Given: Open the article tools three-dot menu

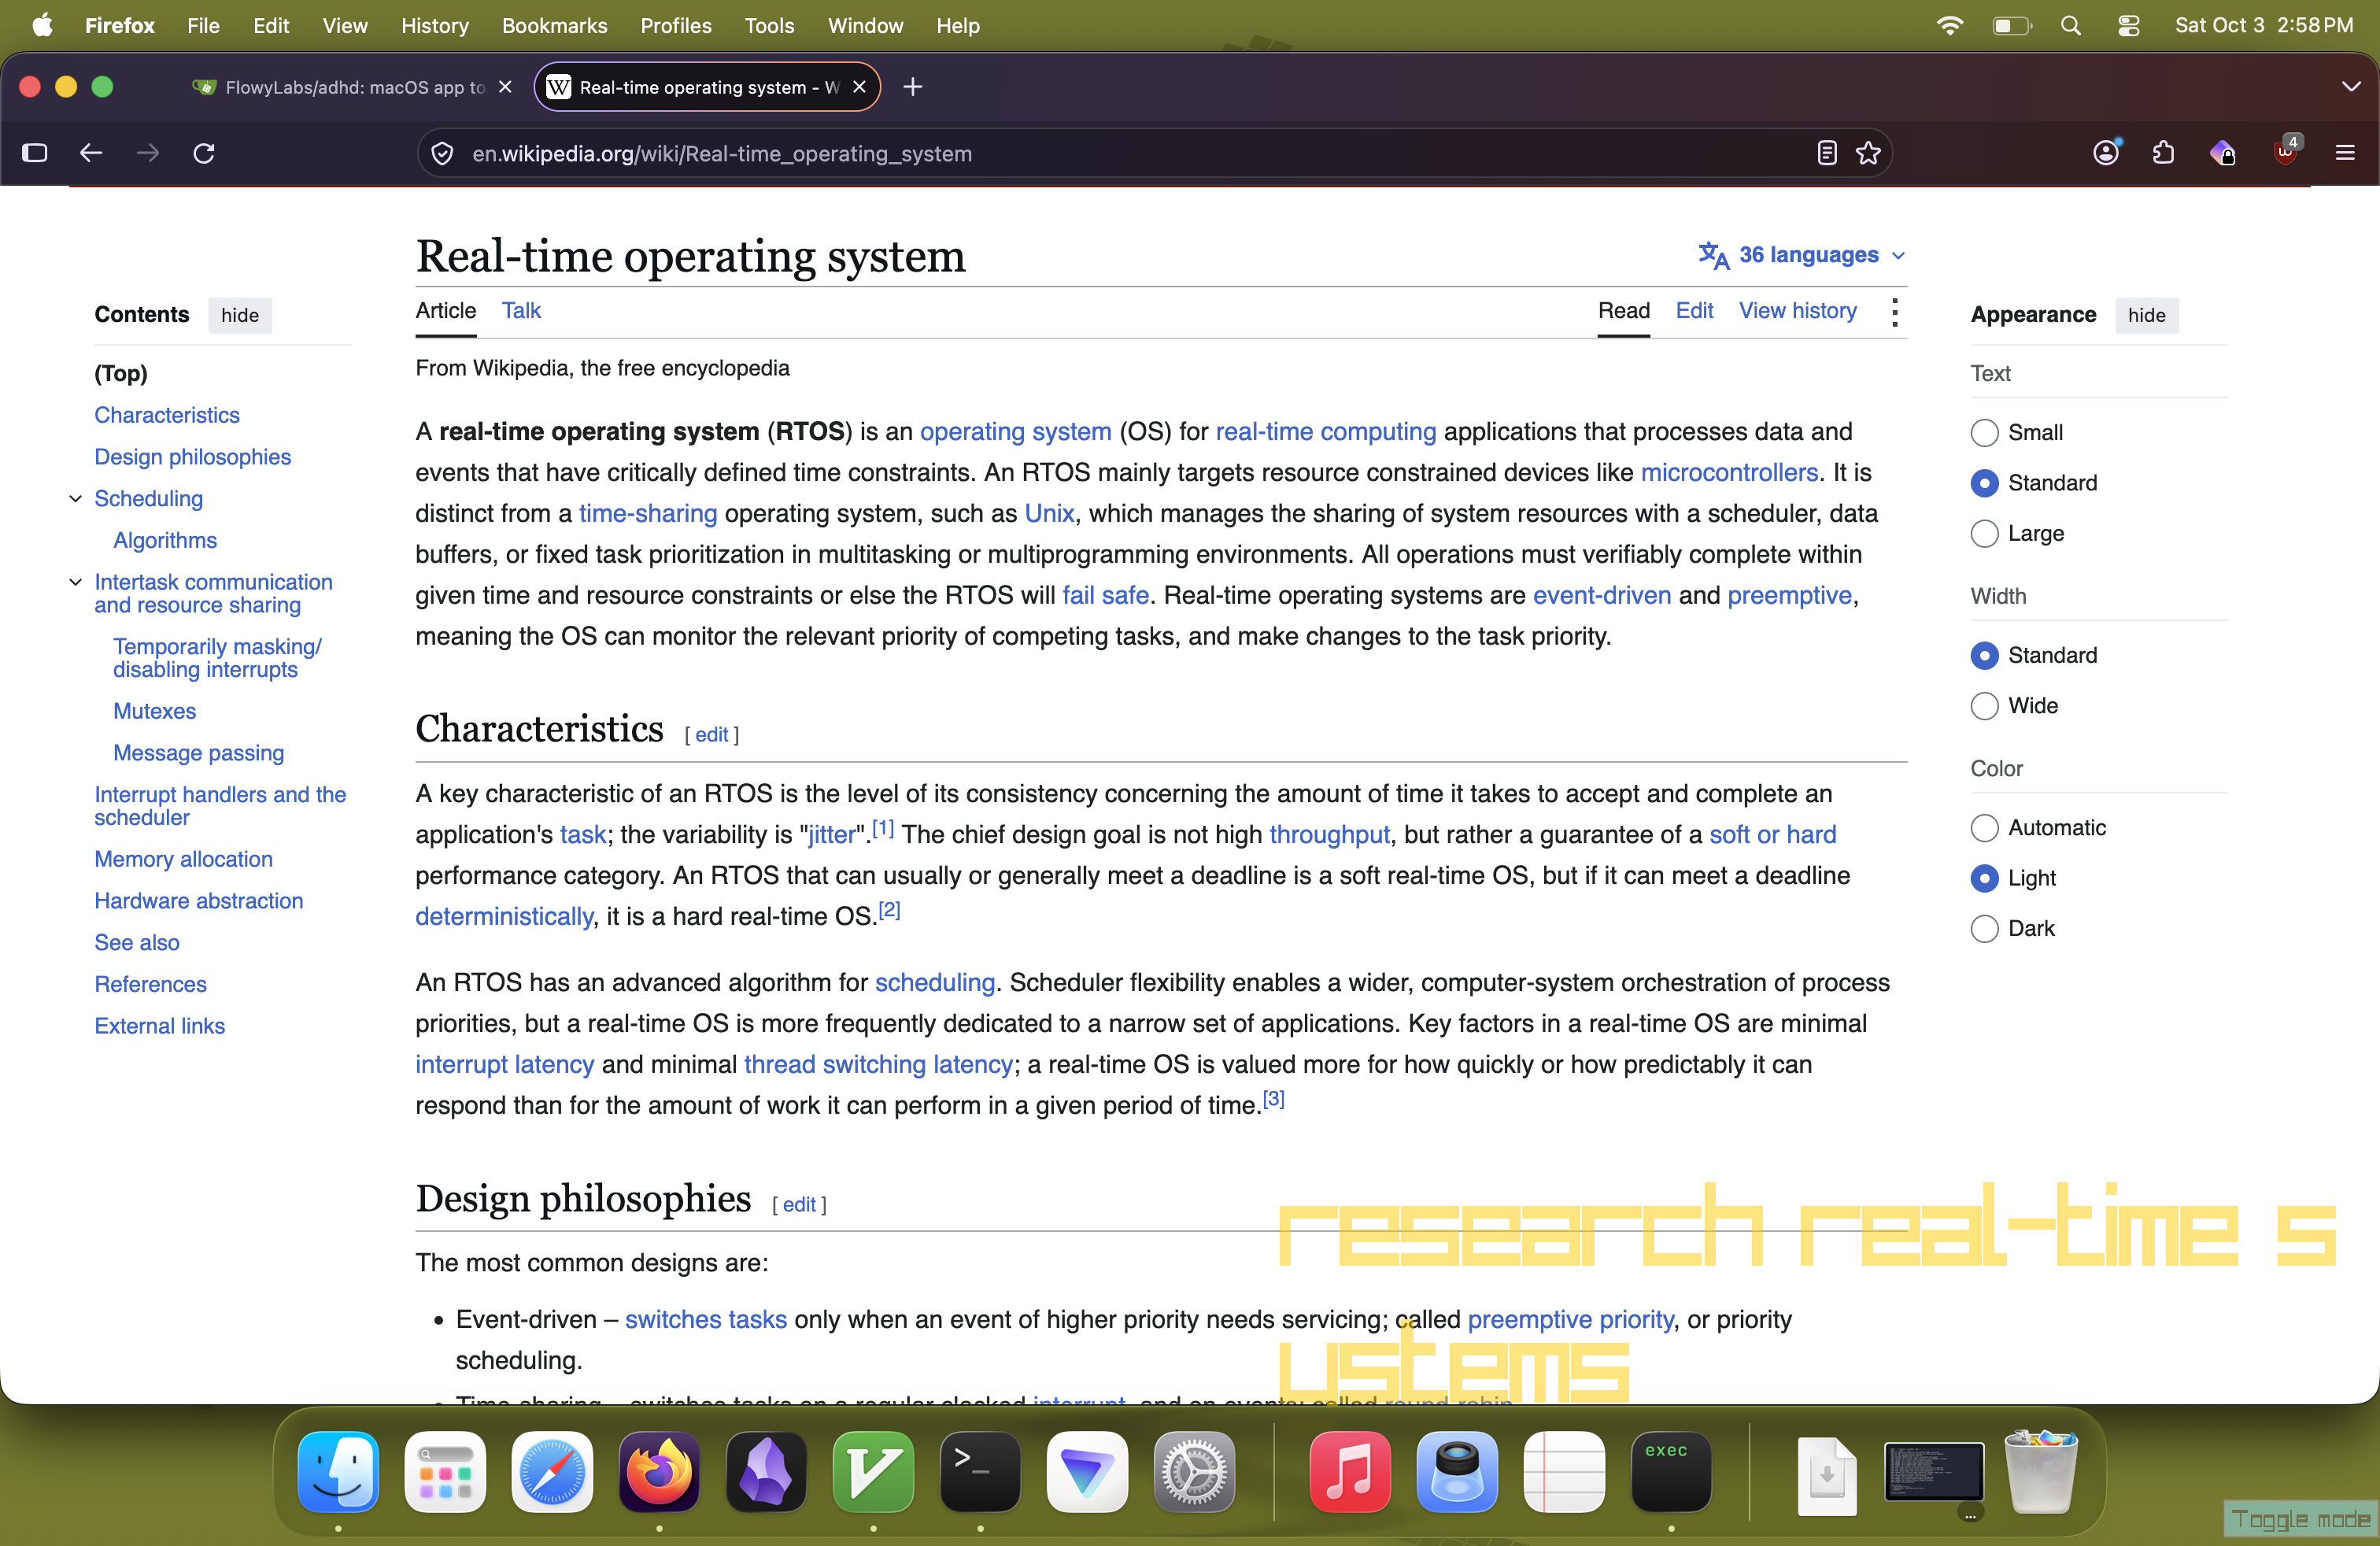Looking at the screenshot, I should pyautogui.click(x=1894, y=312).
